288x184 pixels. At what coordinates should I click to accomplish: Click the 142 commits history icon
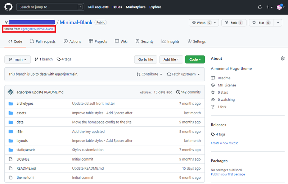(x=178, y=92)
